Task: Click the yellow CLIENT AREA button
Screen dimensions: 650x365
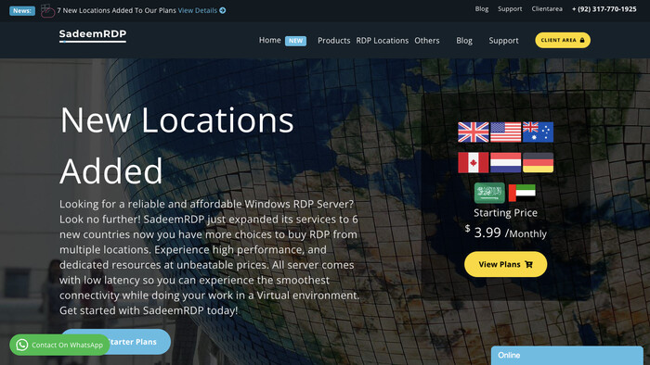Action: (563, 40)
